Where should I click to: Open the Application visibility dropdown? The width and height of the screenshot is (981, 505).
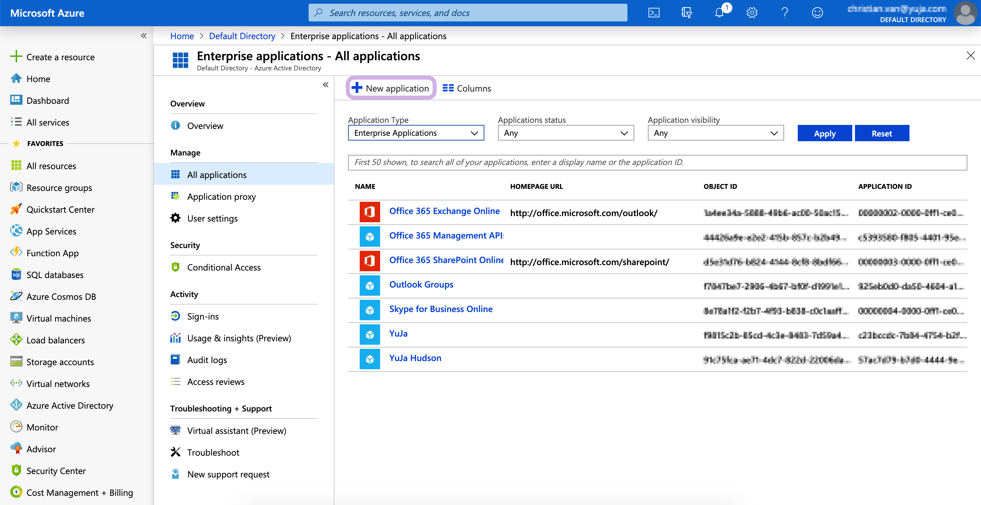715,133
